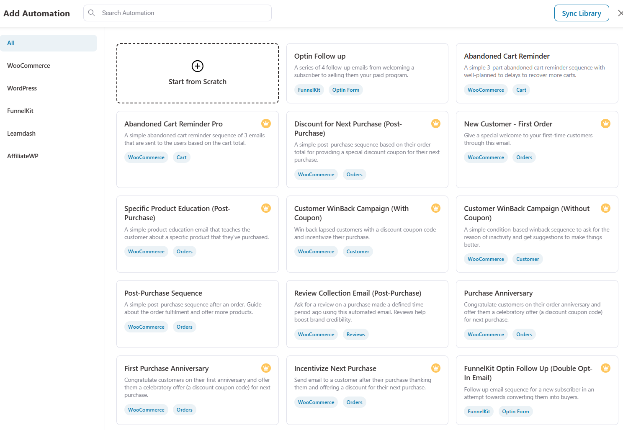Click crown icon on Abandoned Cart Reminder Pro

point(266,124)
